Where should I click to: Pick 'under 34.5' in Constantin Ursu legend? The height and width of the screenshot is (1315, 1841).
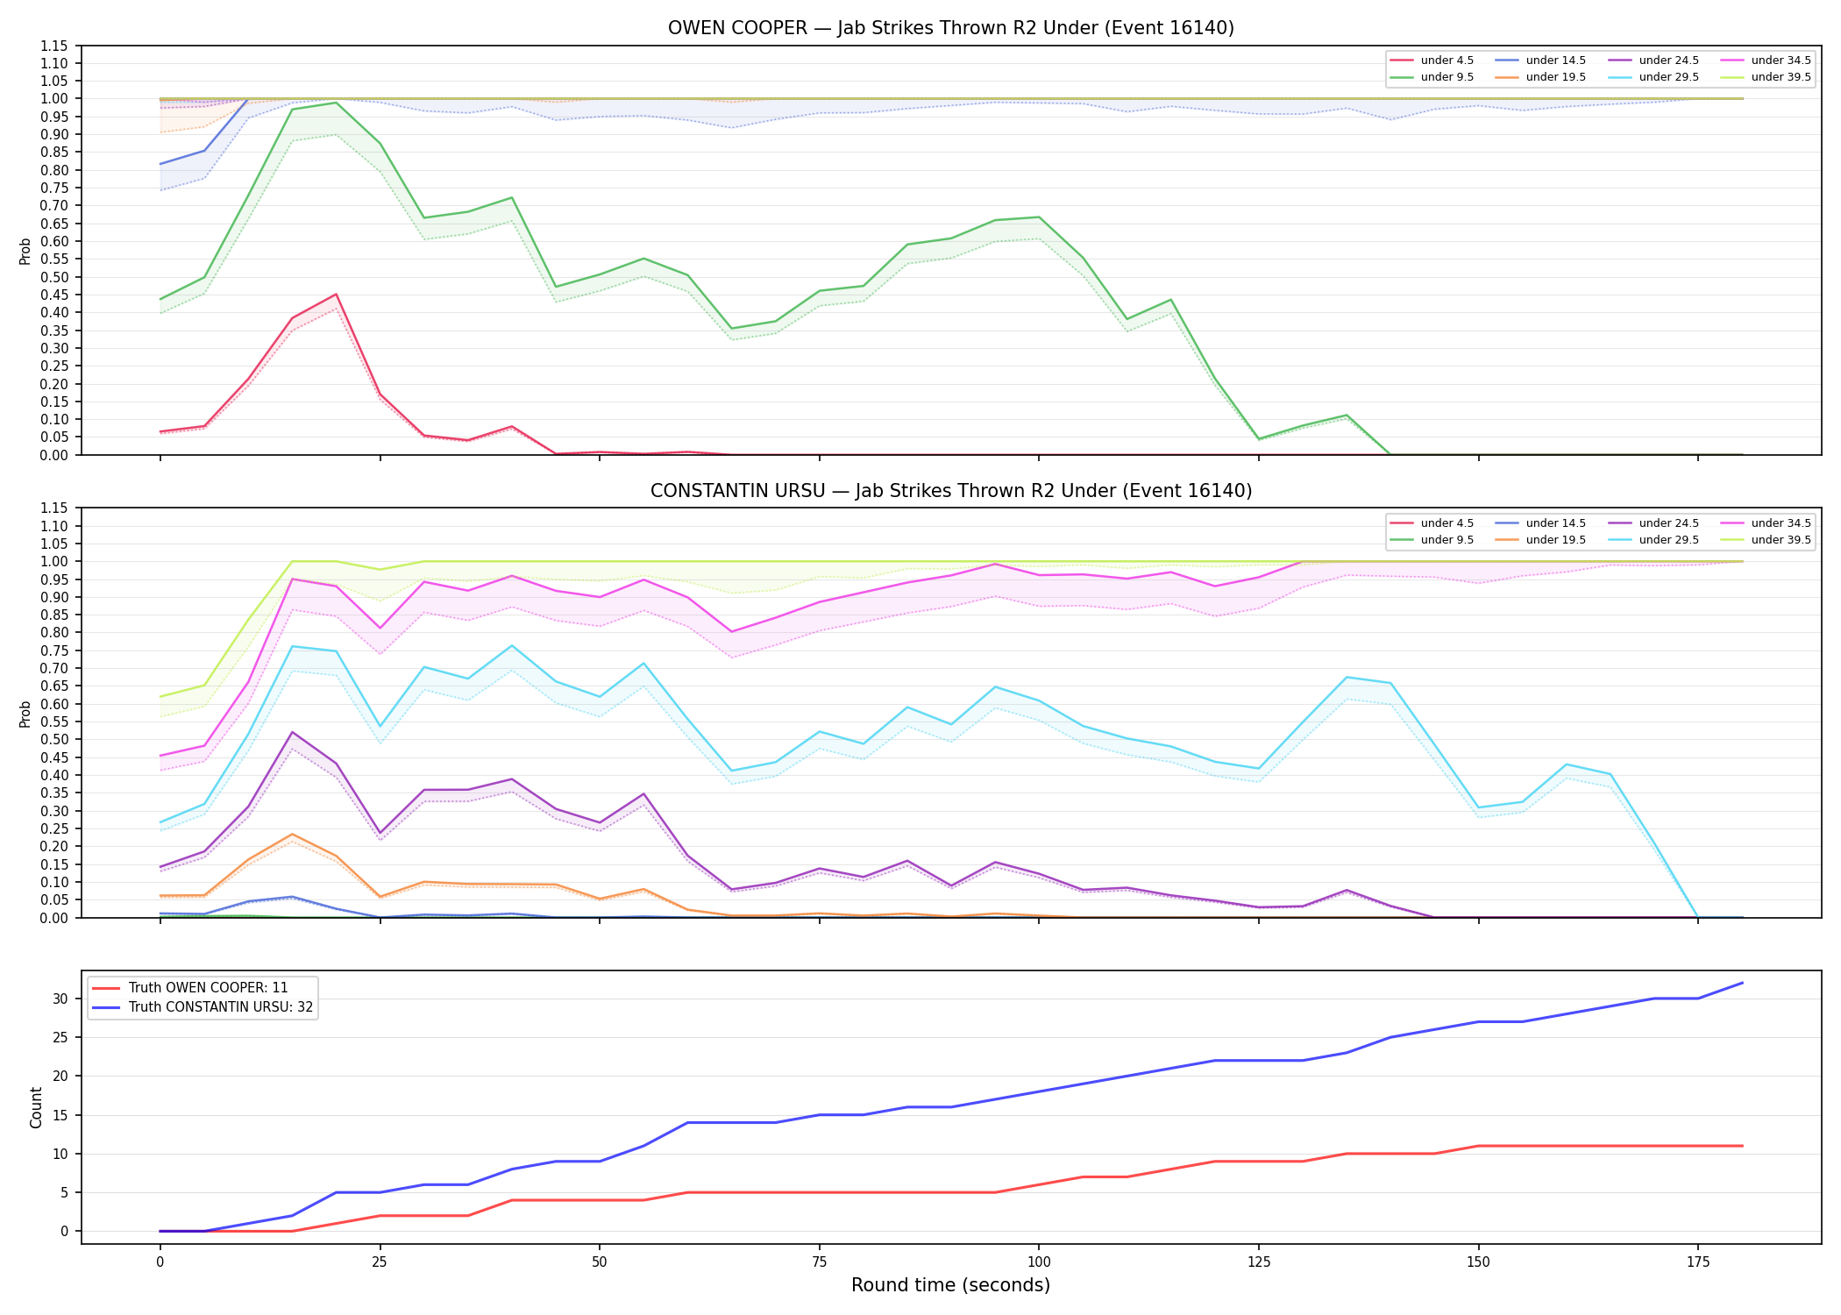1766,523
